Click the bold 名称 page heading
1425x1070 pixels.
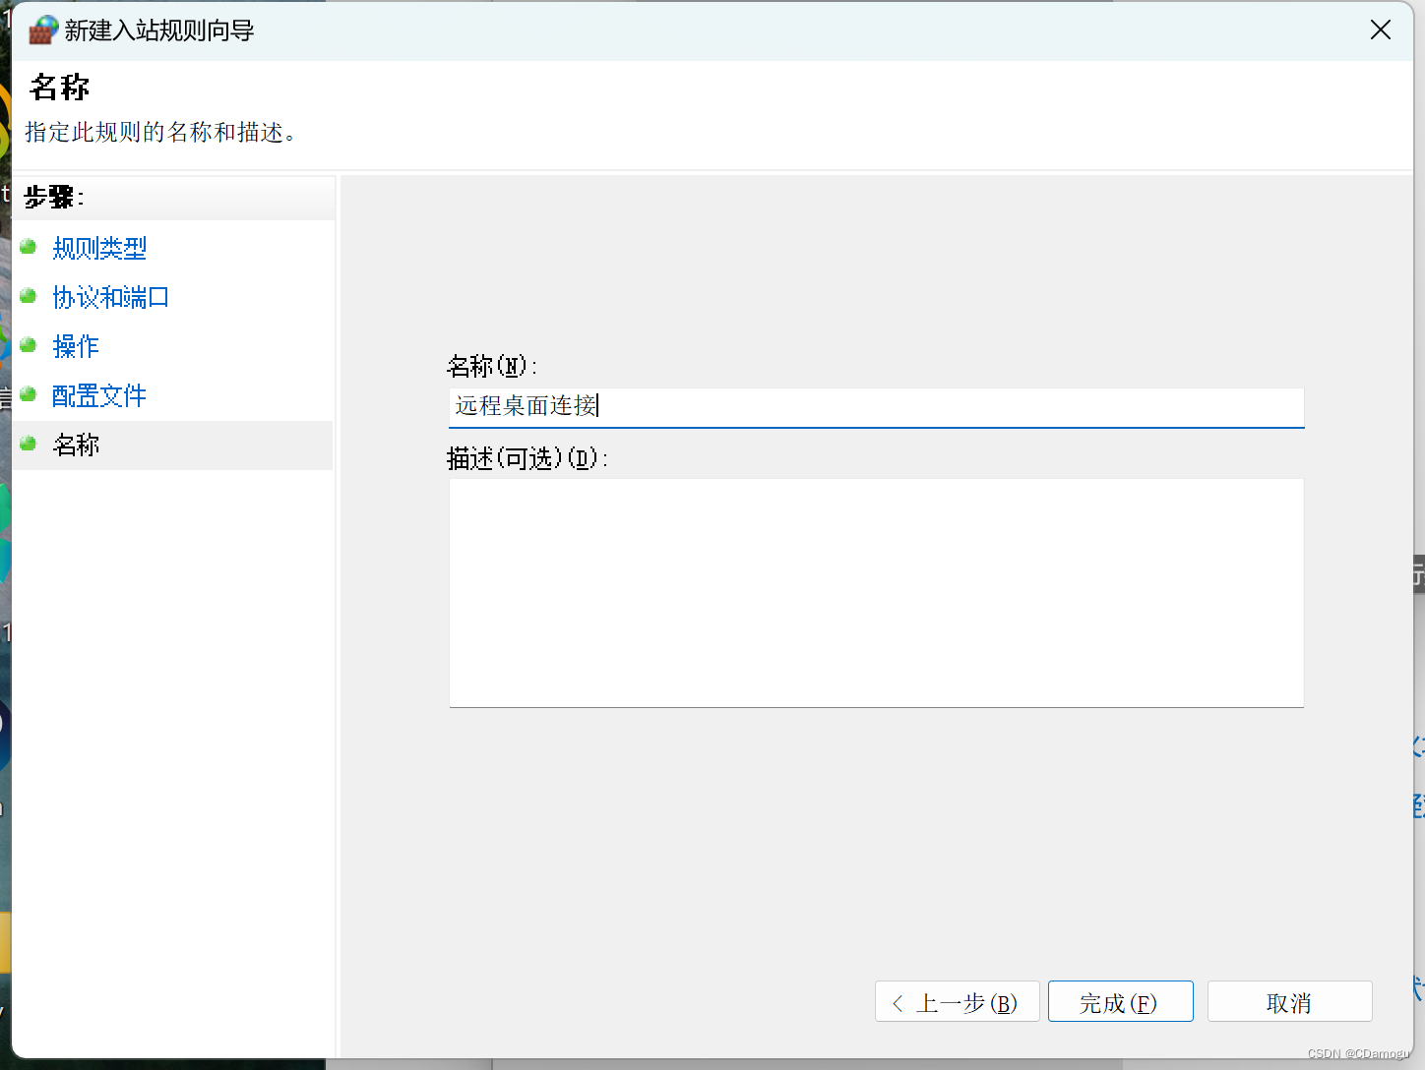click(x=60, y=88)
